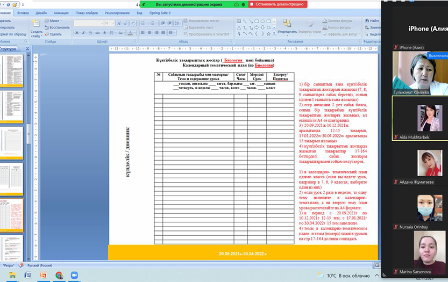The width and height of the screenshot is (448, 282).
Task: Open the font size dropdown
Action: pyautogui.click(x=112, y=23)
